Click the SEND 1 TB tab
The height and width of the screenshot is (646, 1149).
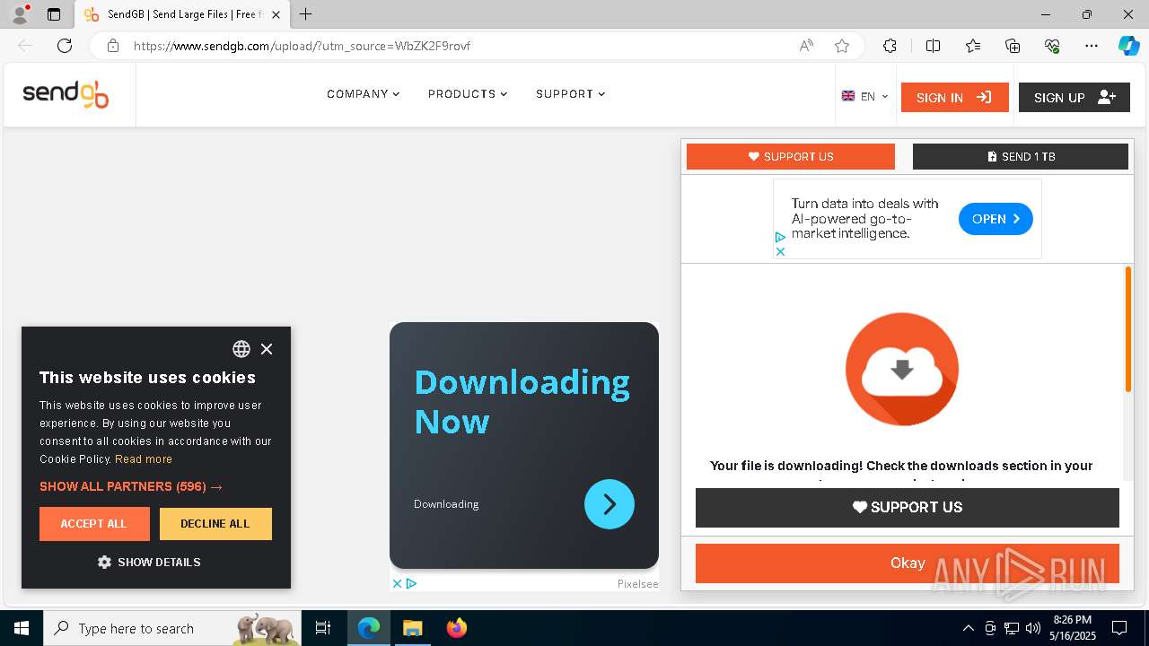click(1021, 156)
